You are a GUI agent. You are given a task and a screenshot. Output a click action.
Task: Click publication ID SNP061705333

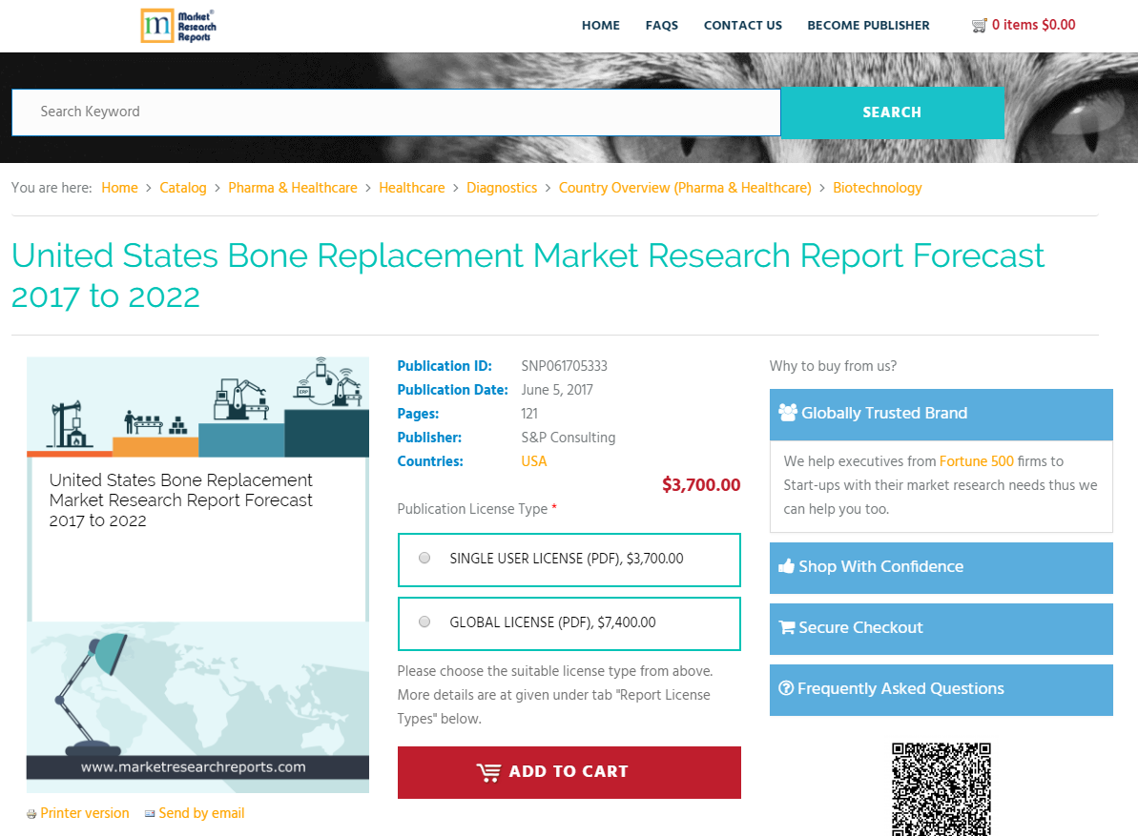click(564, 366)
